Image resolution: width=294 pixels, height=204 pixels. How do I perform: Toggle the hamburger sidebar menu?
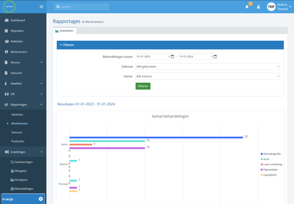click(41, 7)
